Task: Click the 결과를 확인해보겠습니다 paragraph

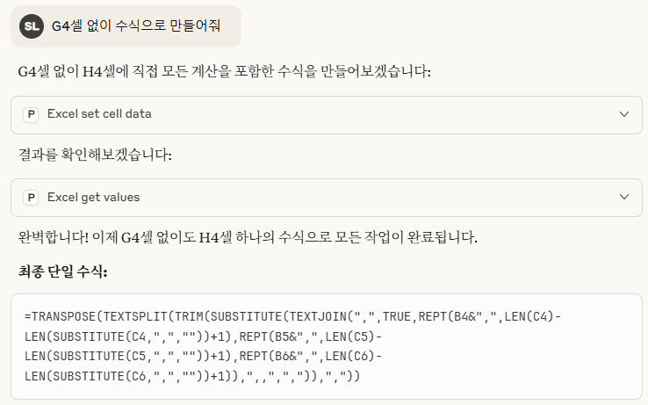Action: pos(95,155)
